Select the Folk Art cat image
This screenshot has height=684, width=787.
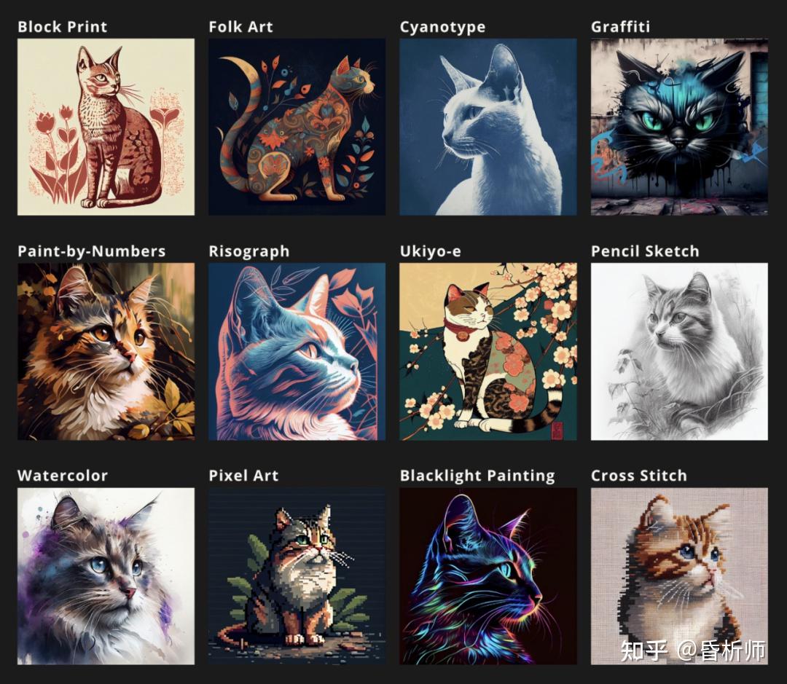(x=297, y=127)
